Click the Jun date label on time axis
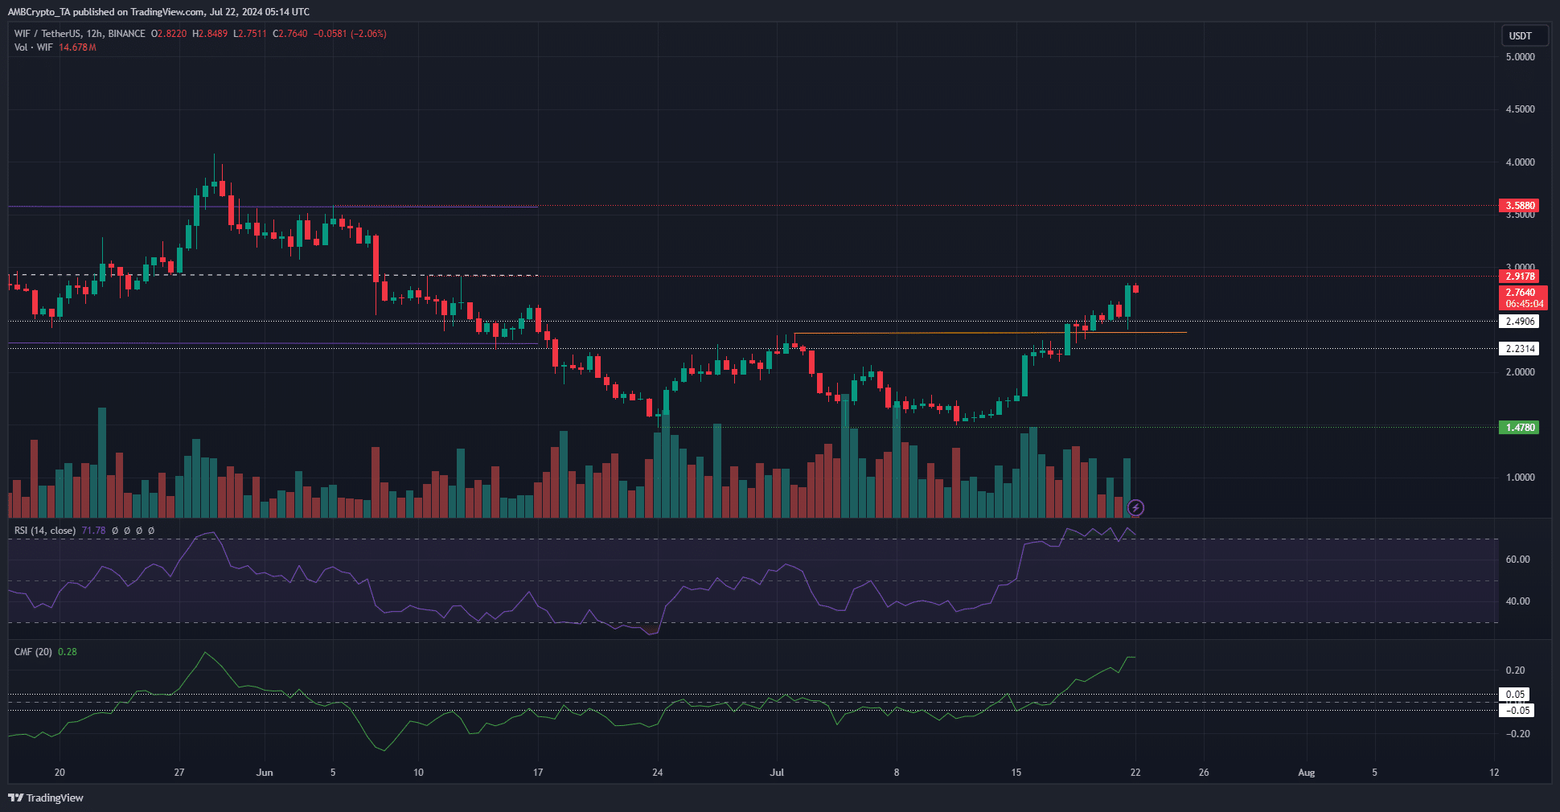Screen dimensions: 1560x812 coord(265,773)
